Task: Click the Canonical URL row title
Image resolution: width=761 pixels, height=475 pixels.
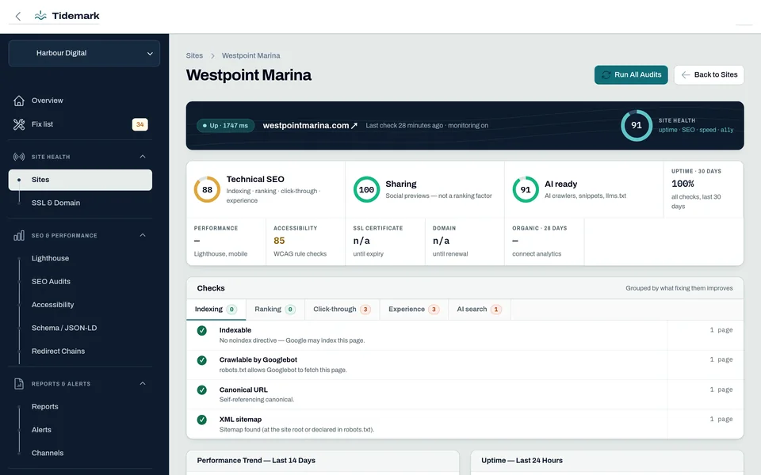Action: coord(243,389)
